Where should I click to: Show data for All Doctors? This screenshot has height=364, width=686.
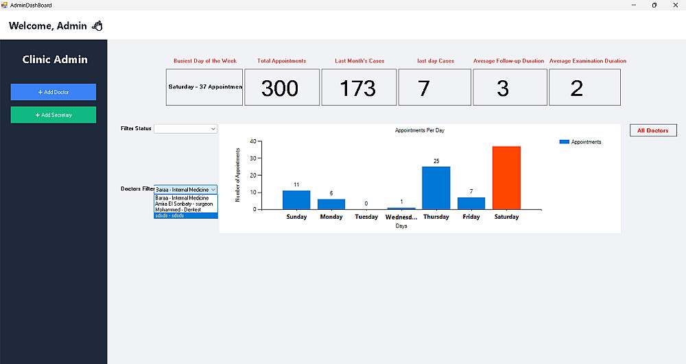click(653, 130)
